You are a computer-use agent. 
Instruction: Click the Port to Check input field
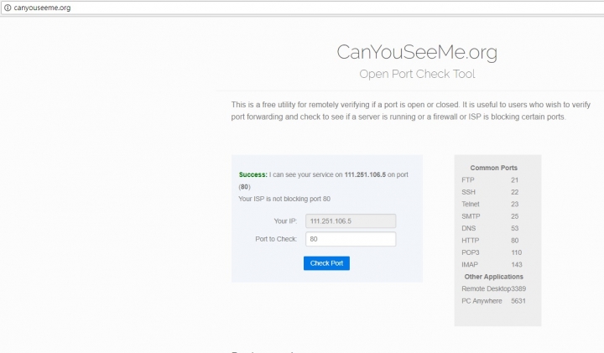point(351,239)
